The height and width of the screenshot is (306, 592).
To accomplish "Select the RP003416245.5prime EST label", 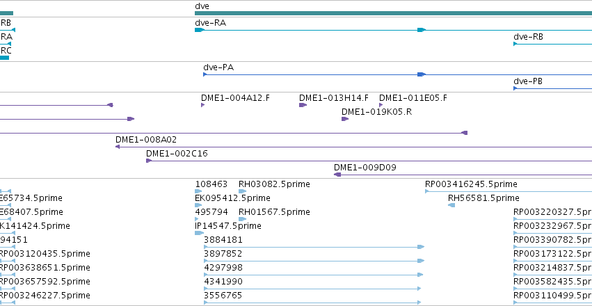I will [471, 184].
